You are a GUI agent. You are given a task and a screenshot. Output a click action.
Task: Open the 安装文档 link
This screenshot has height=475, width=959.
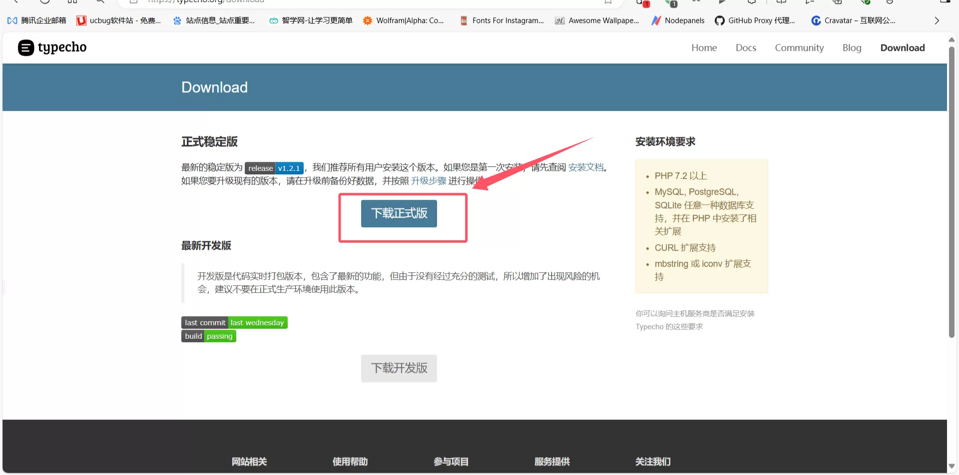tap(585, 167)
